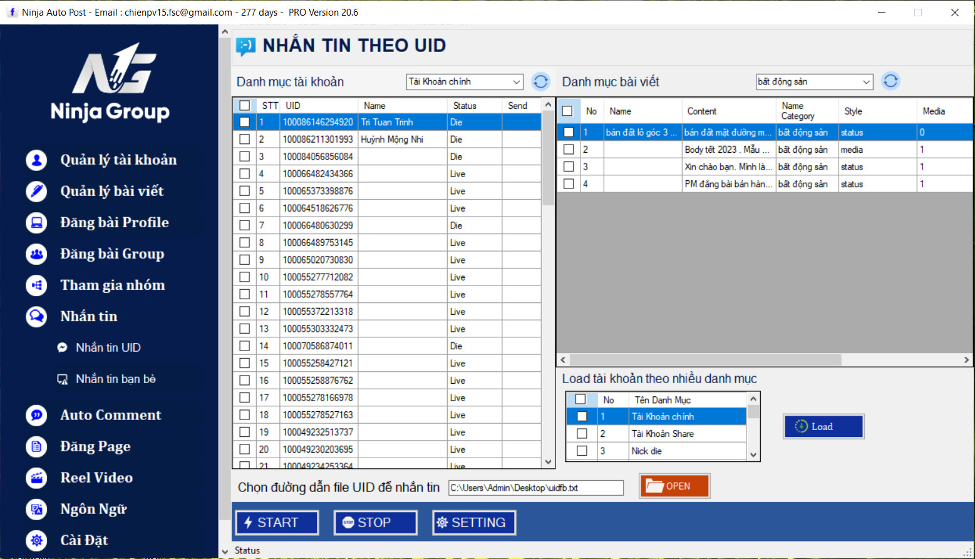
Task: Click the Nhắn tin UID messenger icon
Action: (x=62, y=347)
